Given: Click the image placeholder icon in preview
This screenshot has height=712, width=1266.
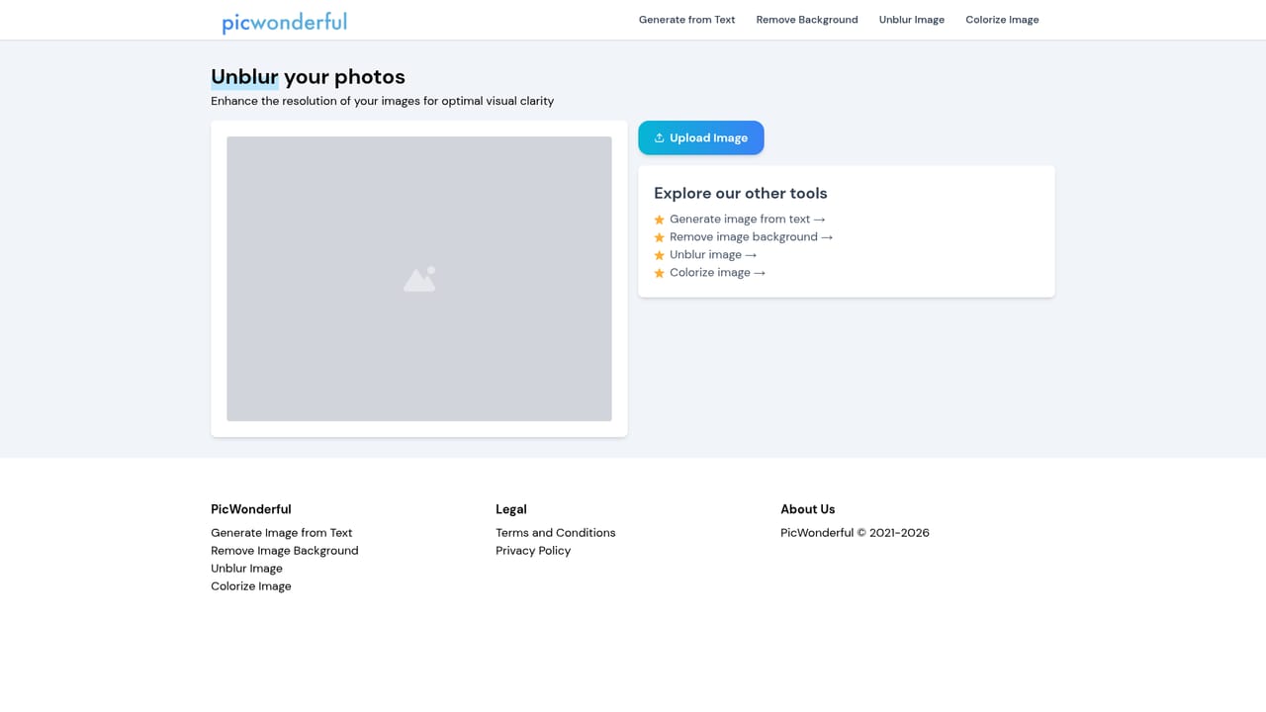Looking at the screenshot, I should tap(419, 279).
